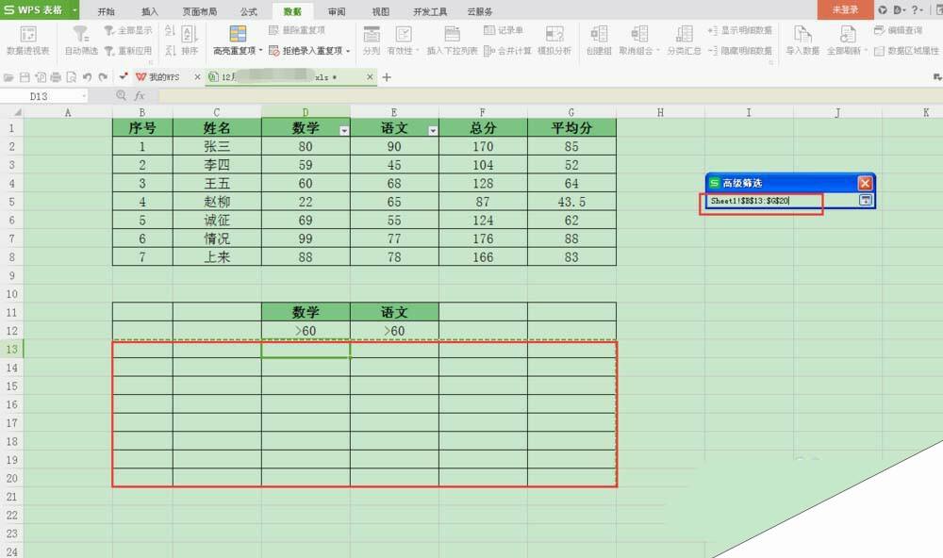This screenshot has width=943, height=558.
Task: Click the 导入数据 import data icon
Action: (x=802, y=34)
